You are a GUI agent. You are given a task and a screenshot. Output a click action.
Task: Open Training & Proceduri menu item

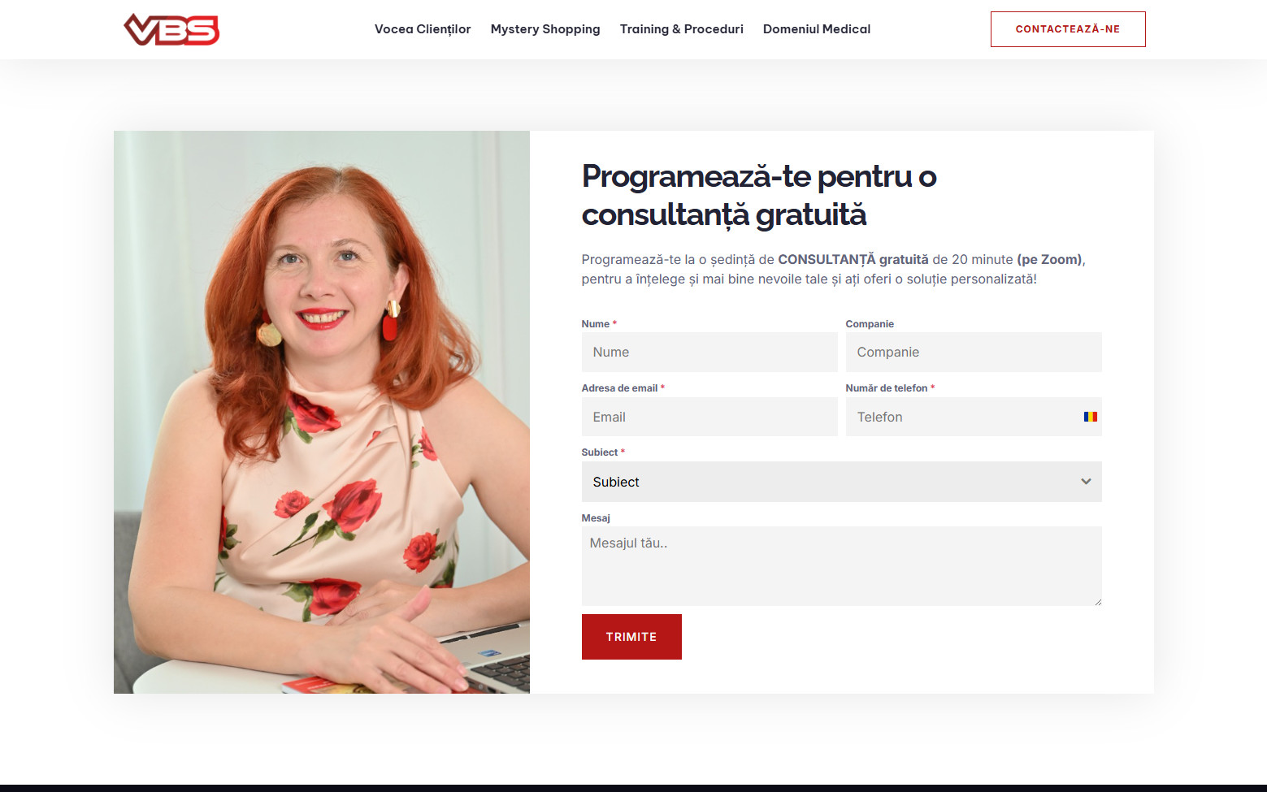pyautogui.click(x=681, y=29)
